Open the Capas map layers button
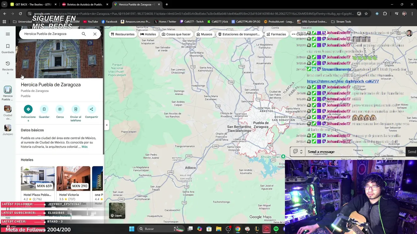The height and width of the screenshot is (234, 417). point(117,211)
